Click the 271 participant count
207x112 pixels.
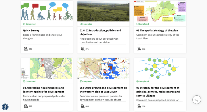87,49
